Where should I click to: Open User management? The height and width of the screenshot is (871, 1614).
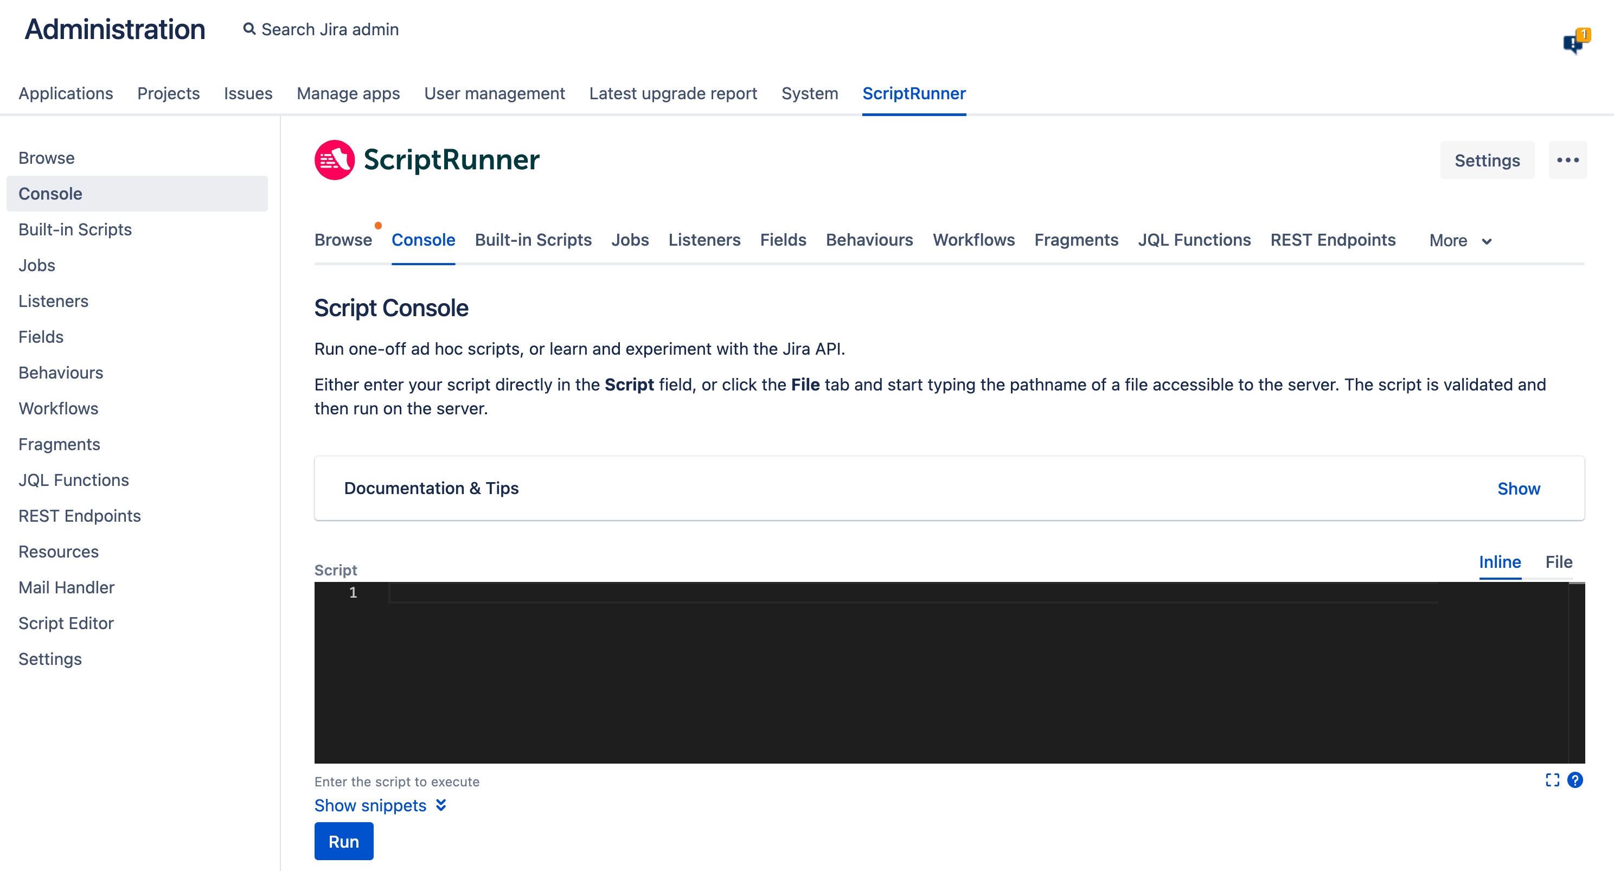(x=495, y=93)
